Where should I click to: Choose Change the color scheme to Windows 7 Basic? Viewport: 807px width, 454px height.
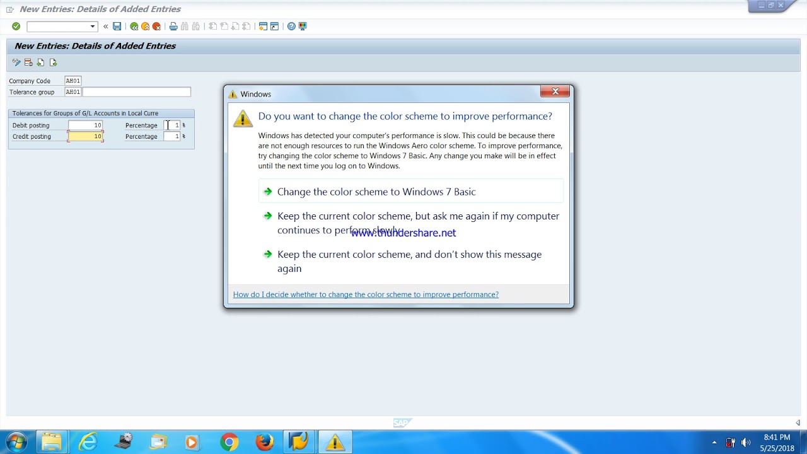411,192
